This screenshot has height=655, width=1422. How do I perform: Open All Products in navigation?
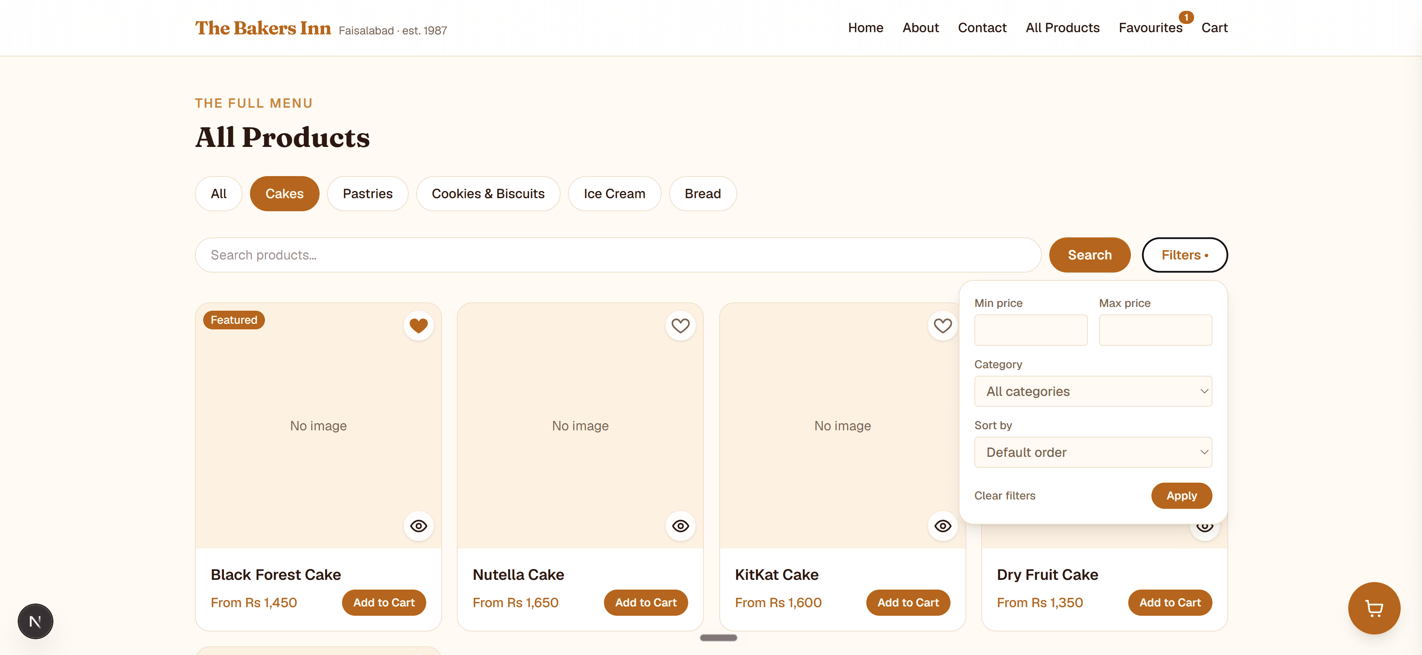pos(1062,28)
